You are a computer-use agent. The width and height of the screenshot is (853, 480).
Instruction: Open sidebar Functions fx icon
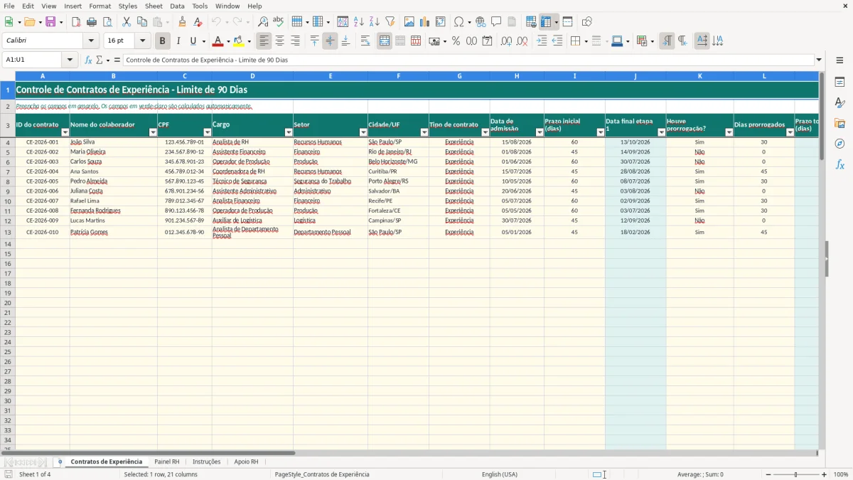point(839,165)
